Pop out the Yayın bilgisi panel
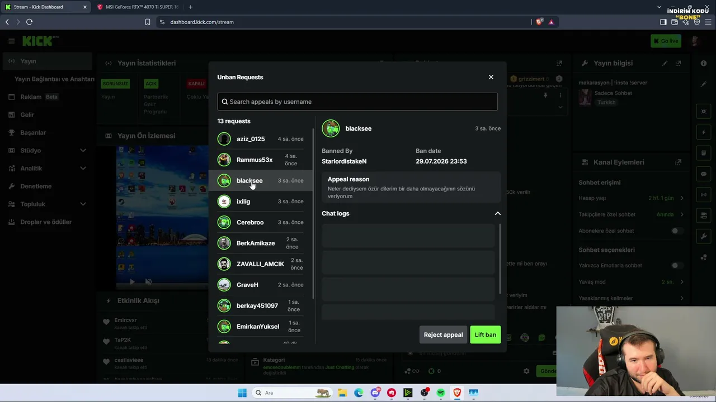The image size is (716, 402). (679, 63)
